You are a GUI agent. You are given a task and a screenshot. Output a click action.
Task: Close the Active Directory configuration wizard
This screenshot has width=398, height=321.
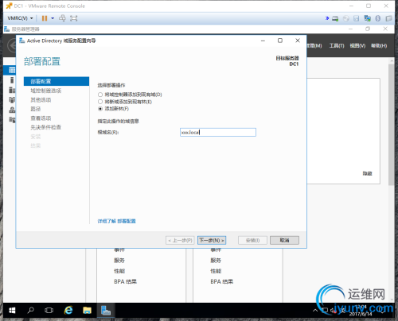point(298,41)
